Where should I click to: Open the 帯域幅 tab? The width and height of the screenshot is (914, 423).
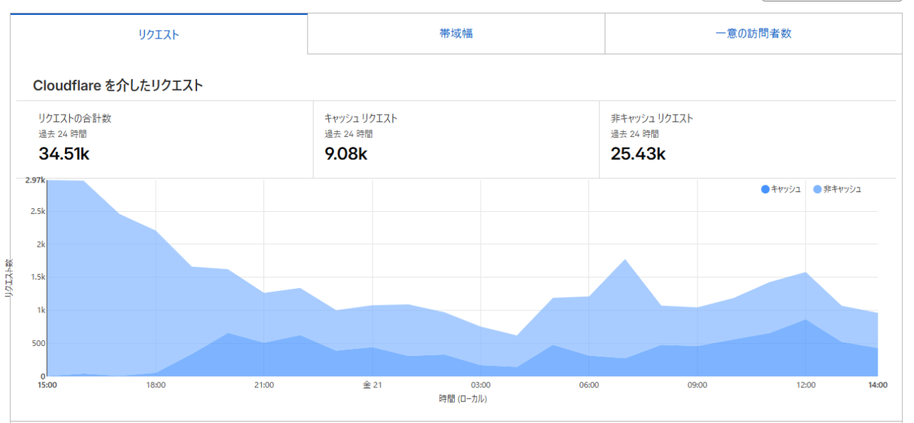pos(456,34)
